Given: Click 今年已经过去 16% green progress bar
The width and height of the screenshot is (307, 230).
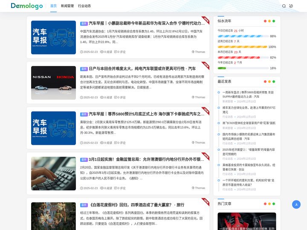Looking at the screenshot, I should coord(243,68).
